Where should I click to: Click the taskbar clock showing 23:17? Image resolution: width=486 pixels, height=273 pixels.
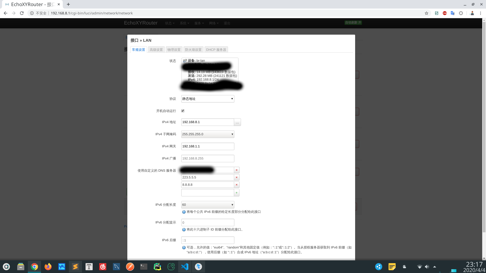(474, 264)
